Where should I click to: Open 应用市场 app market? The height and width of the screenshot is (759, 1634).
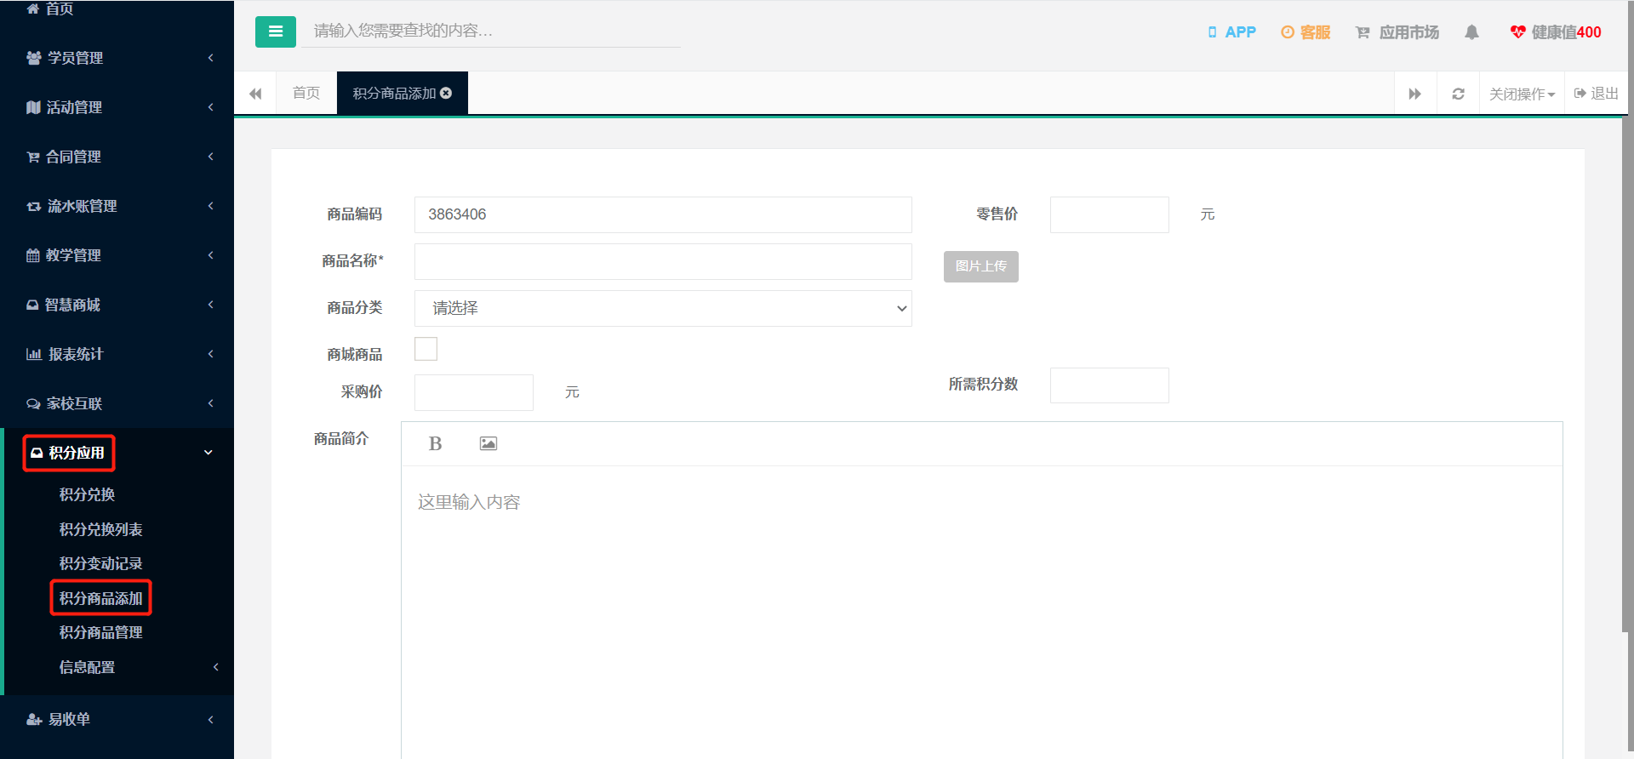pyautogui.click(x=1397, y=32)
